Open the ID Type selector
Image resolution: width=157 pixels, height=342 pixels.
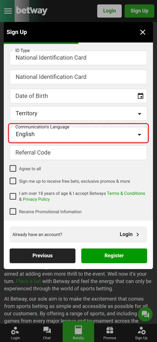tap(78, 58)
